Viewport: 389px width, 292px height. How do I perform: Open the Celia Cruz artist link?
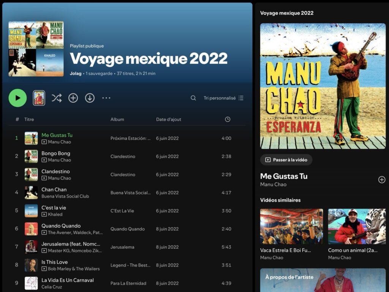(x=52, y=287)
